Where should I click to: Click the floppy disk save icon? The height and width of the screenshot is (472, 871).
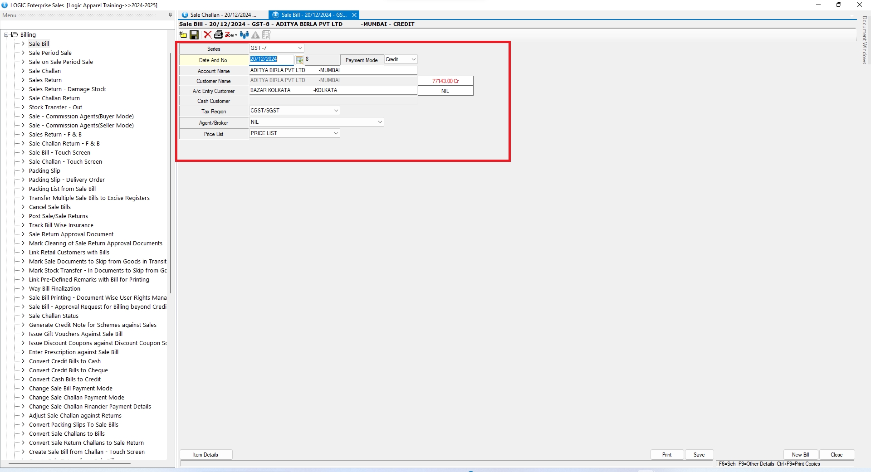click(194, 35)
